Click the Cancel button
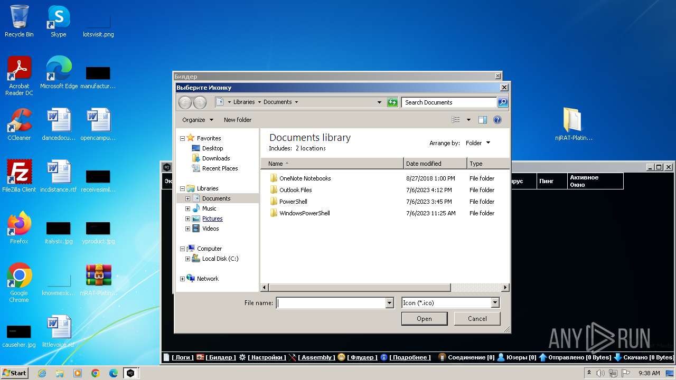676x380 pixels. (x=477, y=319)
